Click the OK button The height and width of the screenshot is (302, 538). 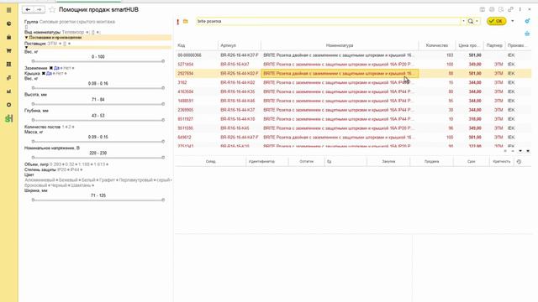coord(496,21)
